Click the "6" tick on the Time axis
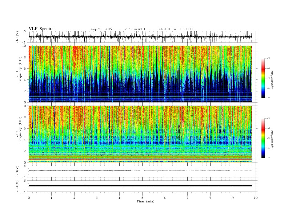 coord(165,198)
